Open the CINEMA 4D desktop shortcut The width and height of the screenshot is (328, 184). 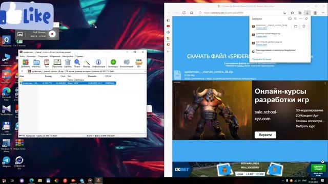tap(19, 163)
